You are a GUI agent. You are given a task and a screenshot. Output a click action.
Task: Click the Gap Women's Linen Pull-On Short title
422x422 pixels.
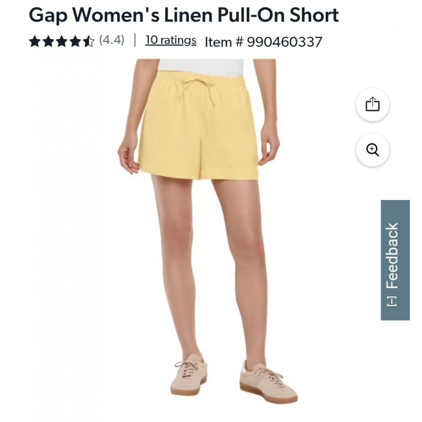coord(184,15)
